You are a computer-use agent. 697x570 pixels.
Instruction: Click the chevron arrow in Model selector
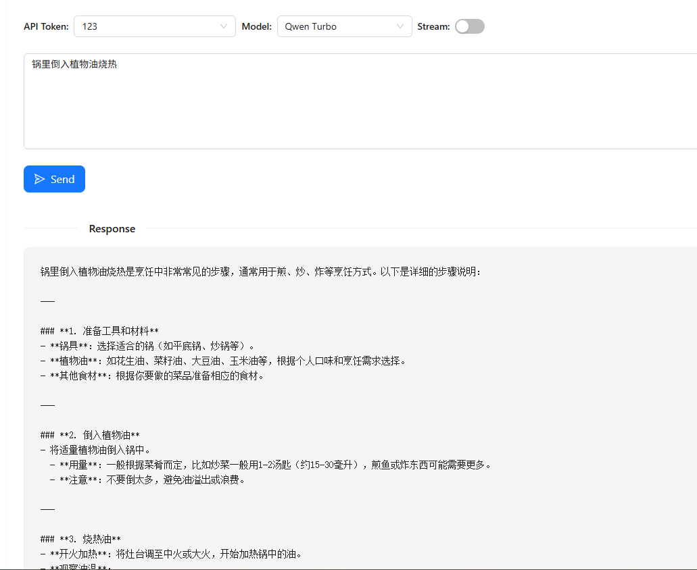400,26
